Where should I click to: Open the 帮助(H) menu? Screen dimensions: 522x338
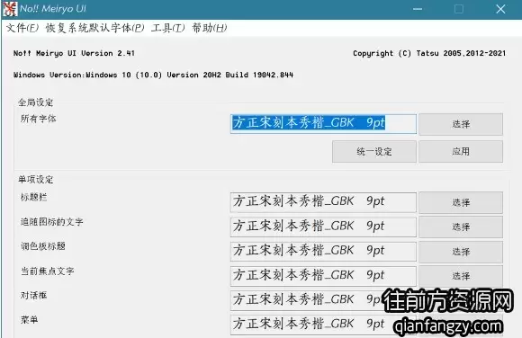pyautogui.click(x=210, y=28)
